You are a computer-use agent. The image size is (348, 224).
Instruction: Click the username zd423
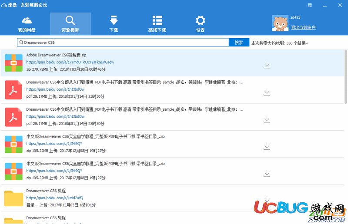click(x=295, y=17)
